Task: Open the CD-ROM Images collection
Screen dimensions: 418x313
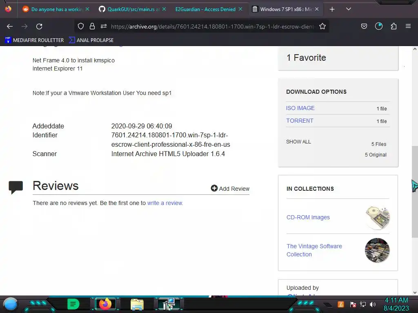Action: 308,218
